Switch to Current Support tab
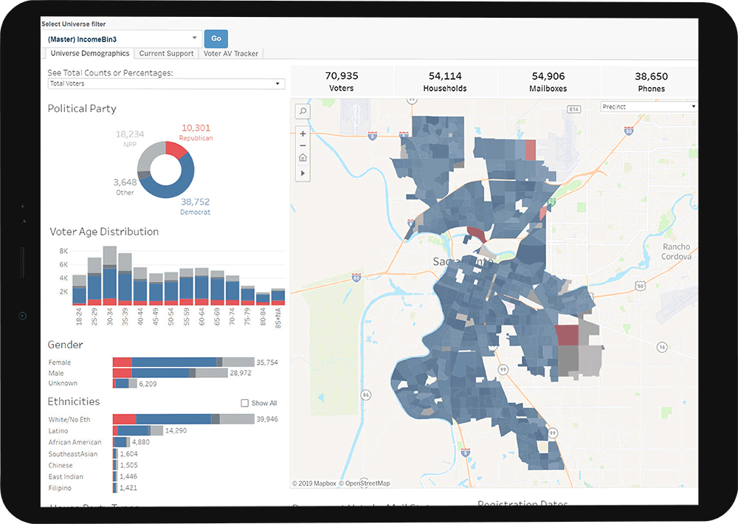Screen dimensions: 738x524 pyautogui.click(x=166, y=53)
